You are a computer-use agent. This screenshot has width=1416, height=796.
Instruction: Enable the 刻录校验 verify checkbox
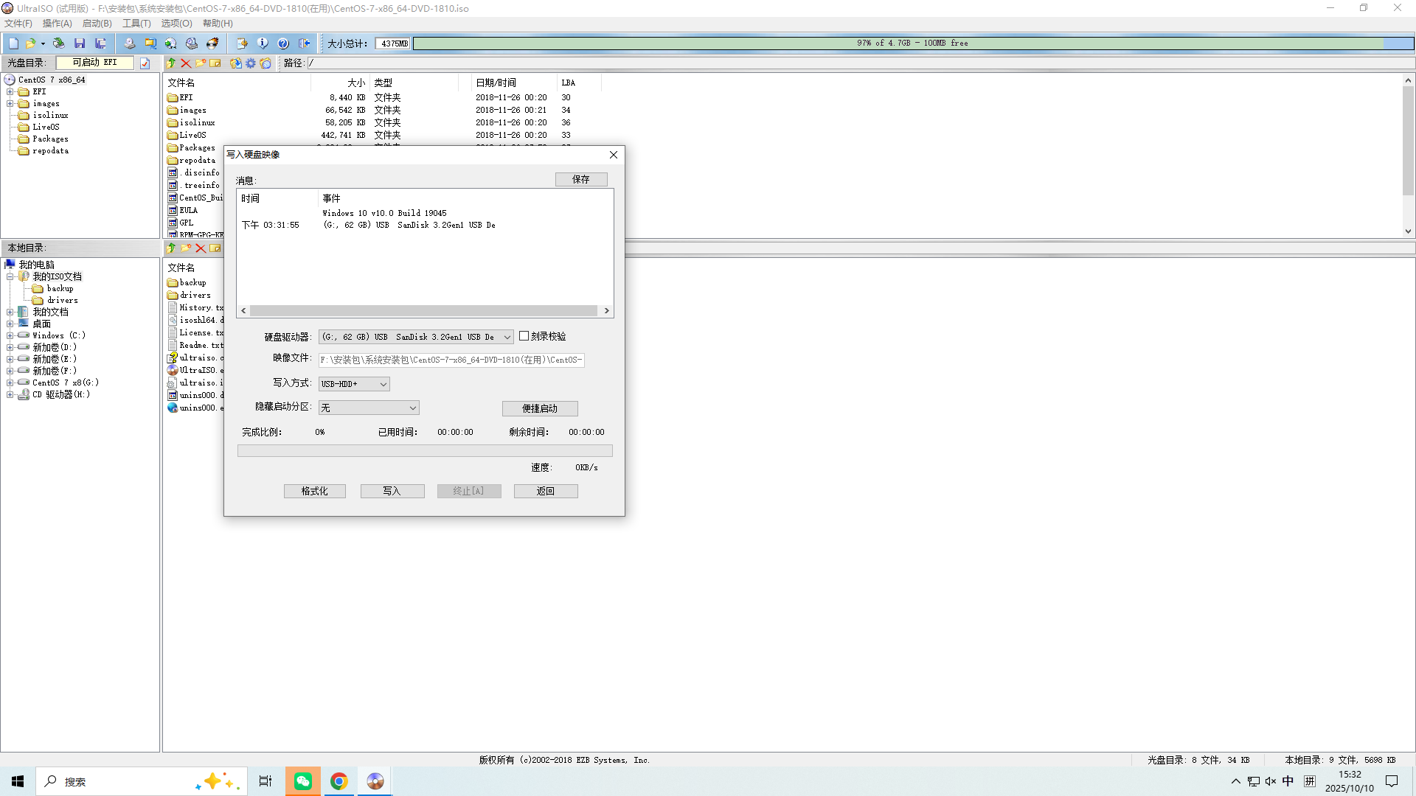(524, 336)
